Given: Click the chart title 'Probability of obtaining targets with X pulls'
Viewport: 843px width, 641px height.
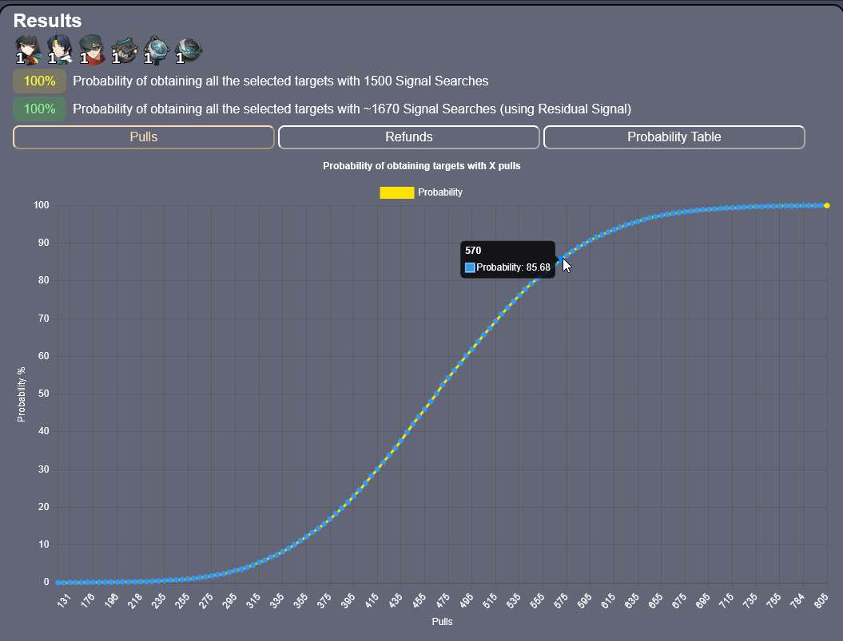Looking at the screenshot, I should click(422, 166).
